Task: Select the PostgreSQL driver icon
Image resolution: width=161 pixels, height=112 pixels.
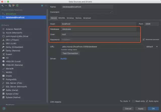Action: 4,79
